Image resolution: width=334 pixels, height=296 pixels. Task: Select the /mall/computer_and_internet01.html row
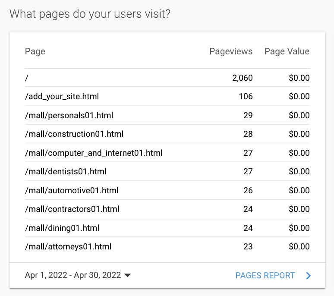pyautogui.click(x=94, y=153)
